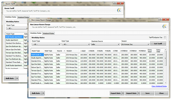Click title bar icon of Non Linear Room Charge
This screenshot has width=172, height=100.
[29, 20]
